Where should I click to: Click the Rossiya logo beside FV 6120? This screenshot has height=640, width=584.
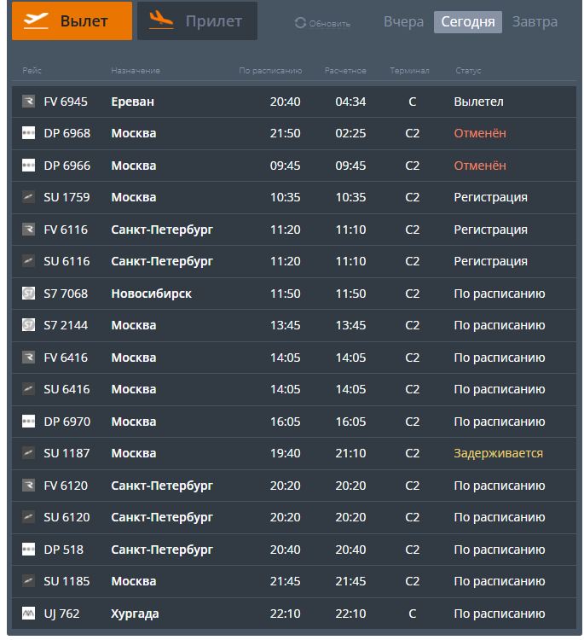(28, 486)
